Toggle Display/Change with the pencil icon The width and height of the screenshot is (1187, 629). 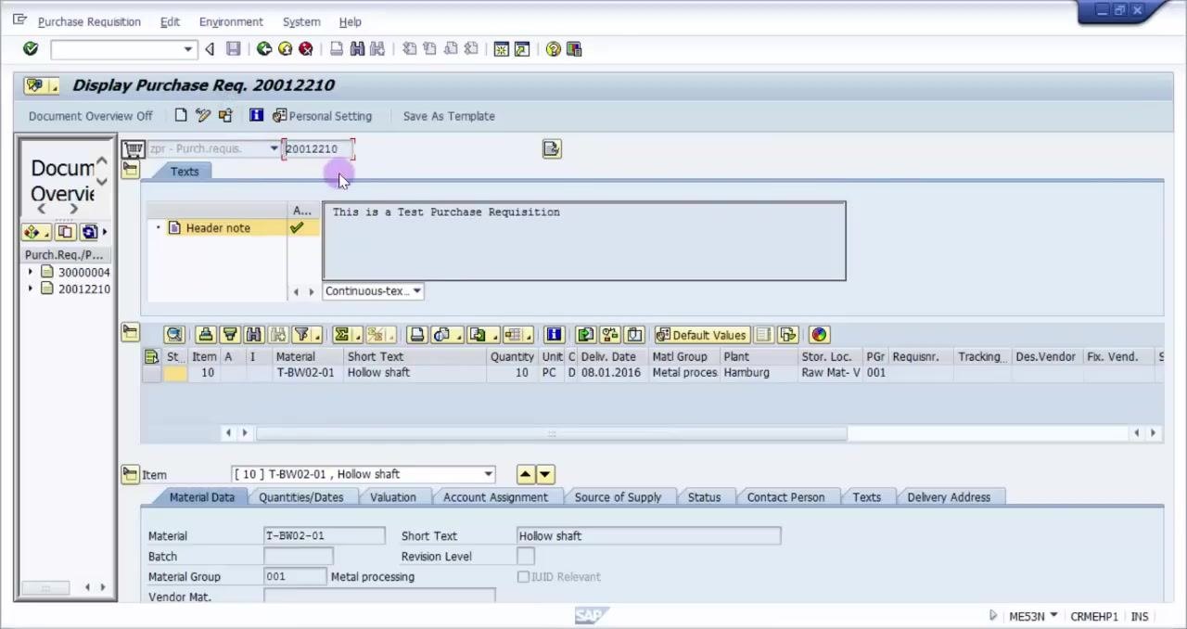(x=203, y=116)
